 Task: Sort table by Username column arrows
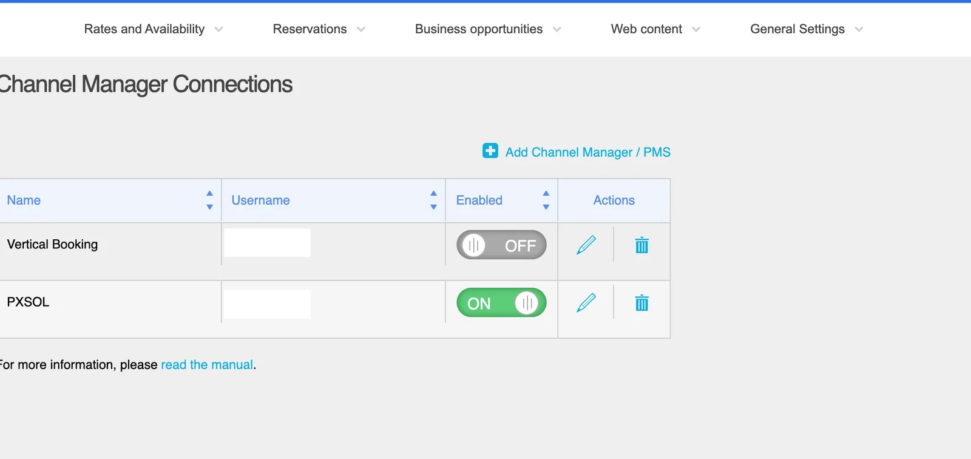tap(433, 200)
